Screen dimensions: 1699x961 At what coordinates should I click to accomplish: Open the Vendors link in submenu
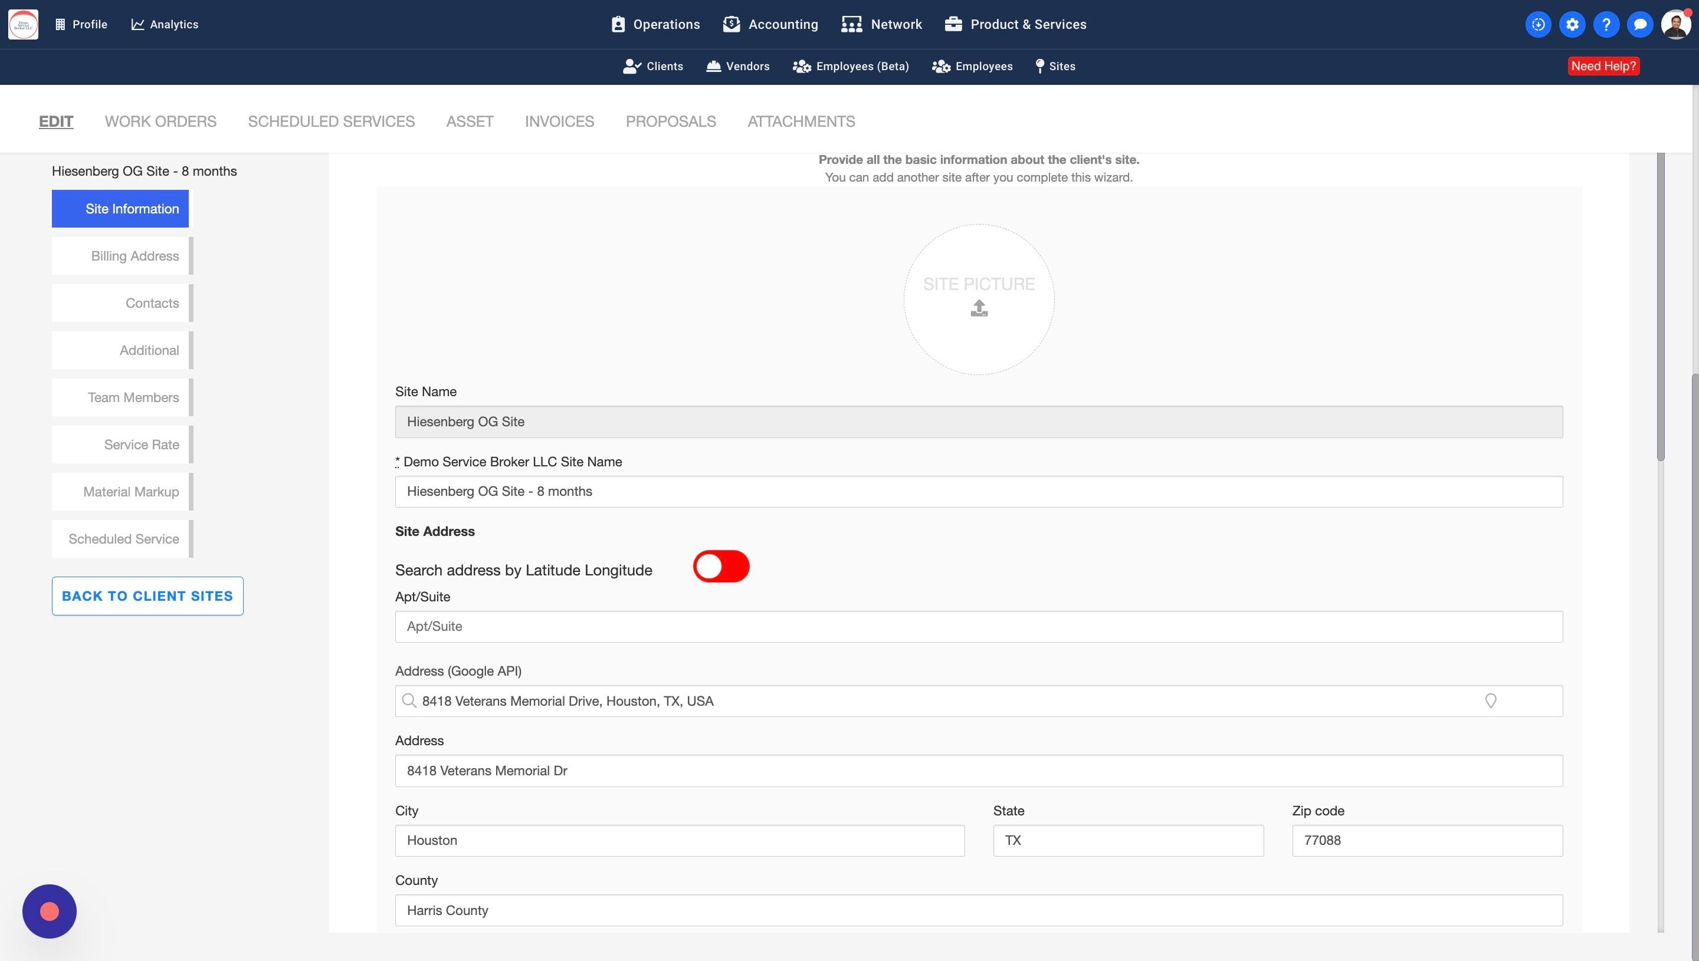737,66
